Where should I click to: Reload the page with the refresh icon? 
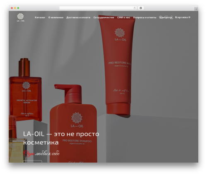coord(135,8)
